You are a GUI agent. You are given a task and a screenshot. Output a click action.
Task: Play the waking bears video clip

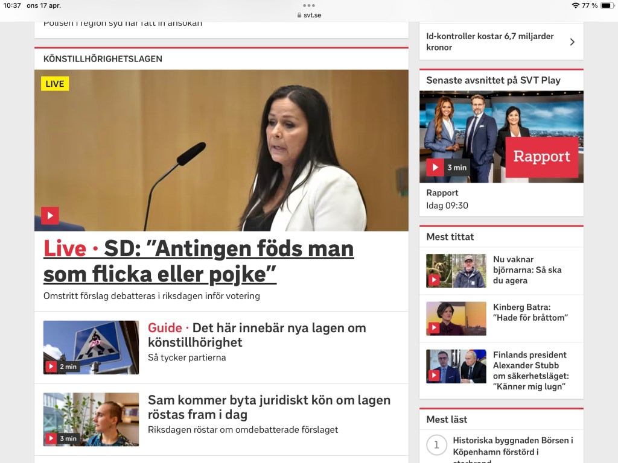(434, 280)
